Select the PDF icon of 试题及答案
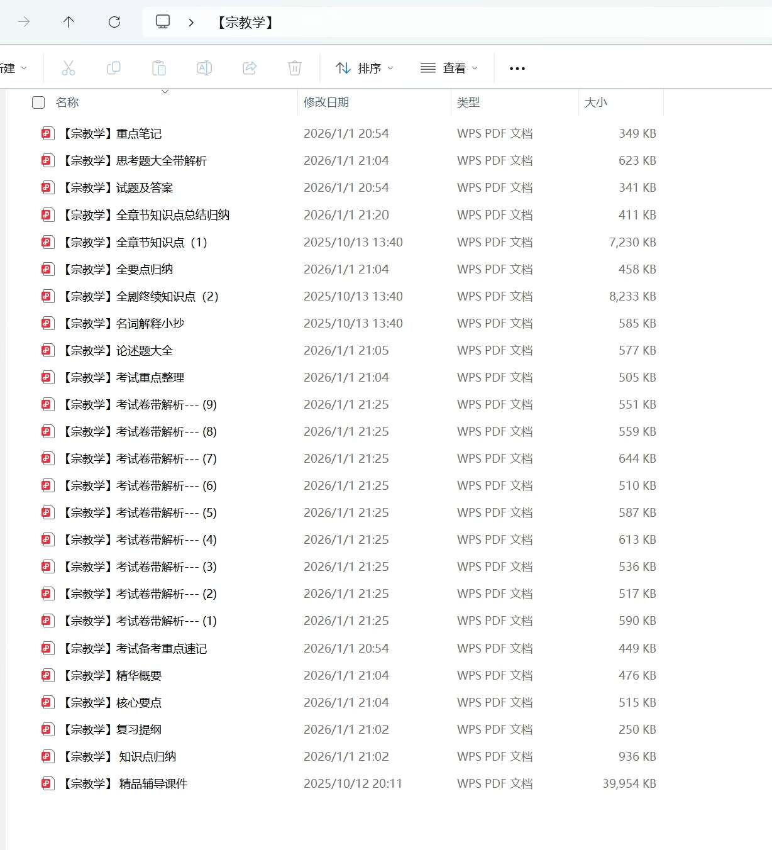Image resolution: width=772 pixels, height=850 pixels. coord(47,187)
